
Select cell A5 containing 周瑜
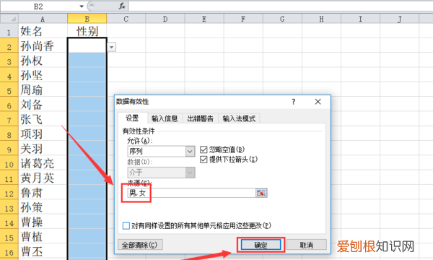point(43,90)
